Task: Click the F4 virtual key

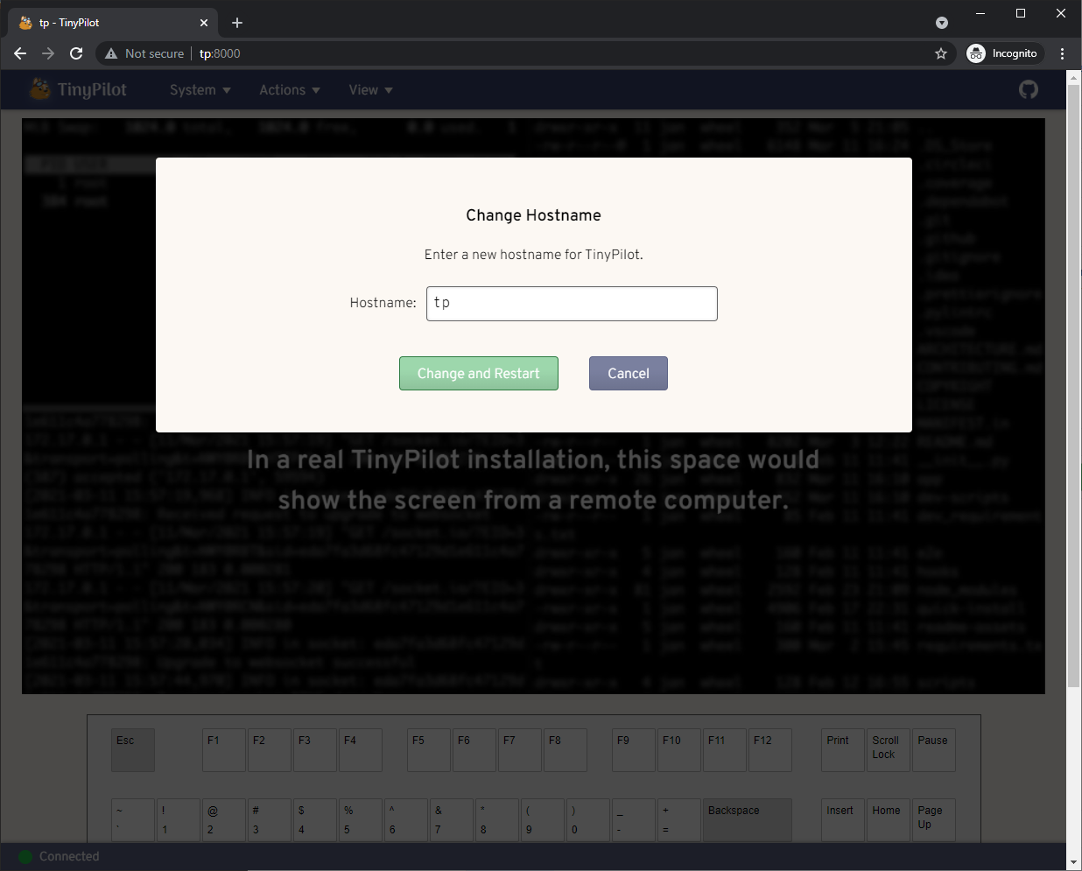Action: pos(361,750)
